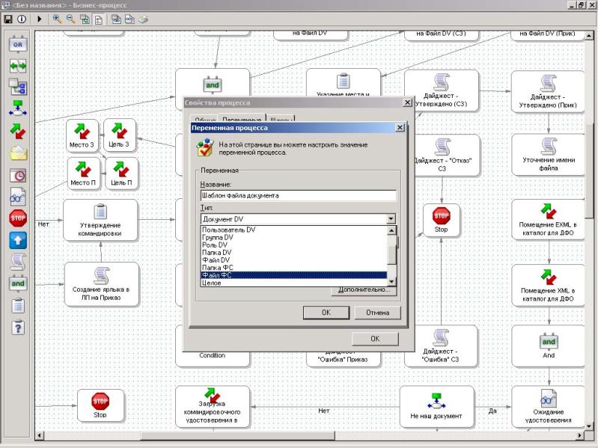
Task: Click canvas scroll-left arrow
Action: (x=39, y=435)
